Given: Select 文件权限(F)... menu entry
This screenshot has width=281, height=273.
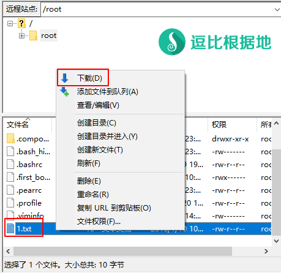Looking at the screenshot, I should click(x=99, y=222).
